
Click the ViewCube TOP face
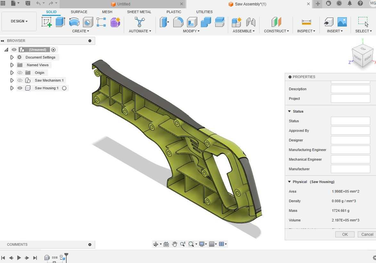pos(363,49)
